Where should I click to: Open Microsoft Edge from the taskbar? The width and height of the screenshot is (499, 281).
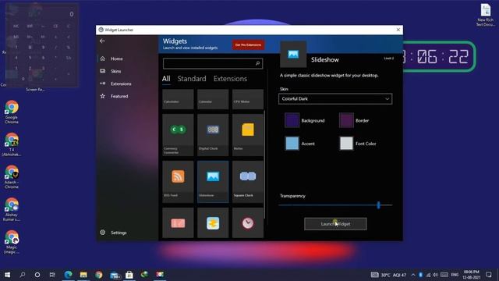coord(68,275)
